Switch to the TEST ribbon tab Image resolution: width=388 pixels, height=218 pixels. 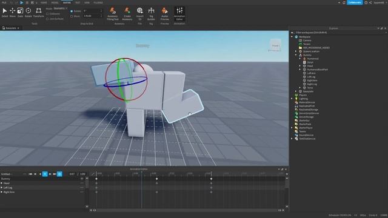click(x=78, y=2)
